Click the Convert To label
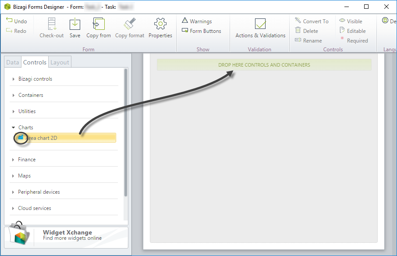The image size is (397, 256). tap(316, 21)
